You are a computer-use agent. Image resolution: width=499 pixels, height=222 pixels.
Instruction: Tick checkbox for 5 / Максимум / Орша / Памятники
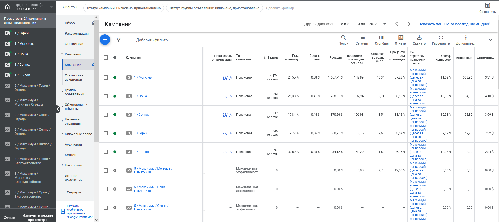click(x=106, y=189)
